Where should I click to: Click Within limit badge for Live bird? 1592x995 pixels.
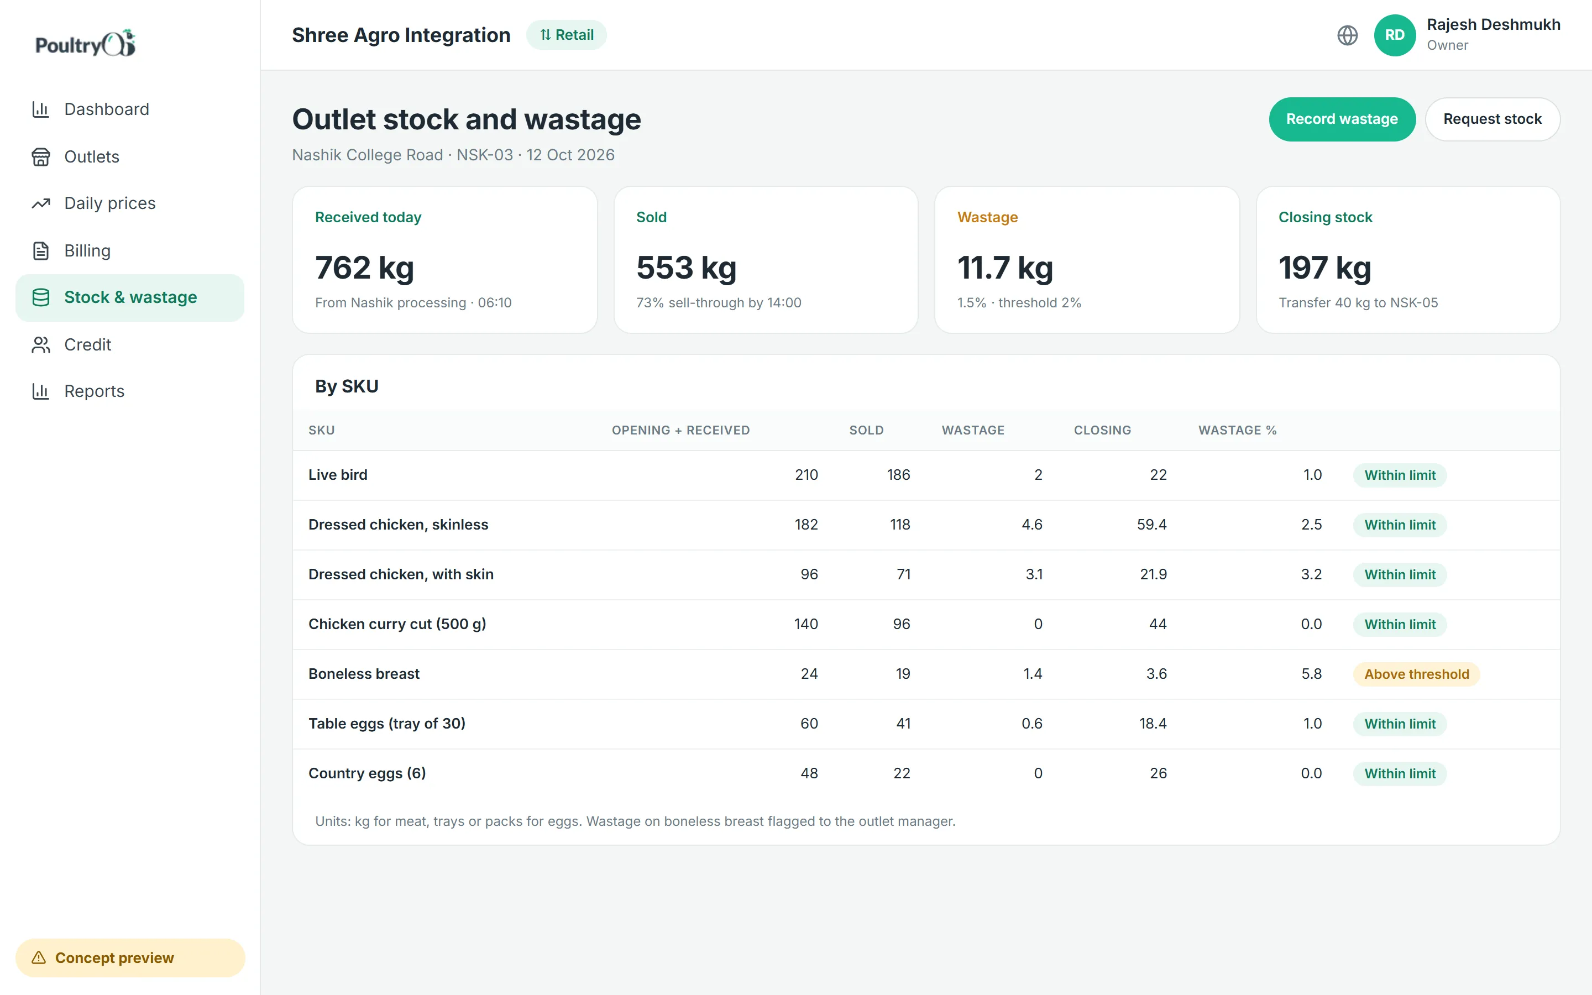(x=1400, y=475)
